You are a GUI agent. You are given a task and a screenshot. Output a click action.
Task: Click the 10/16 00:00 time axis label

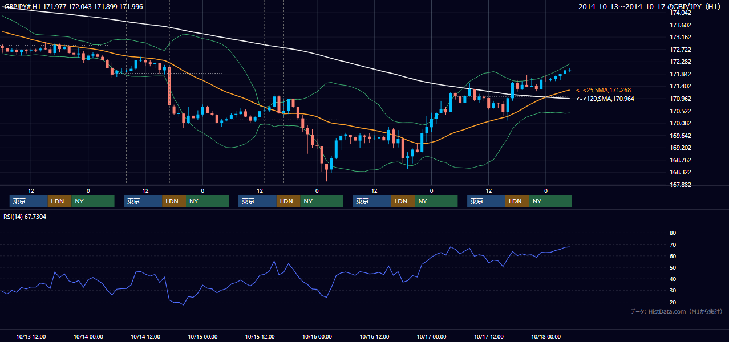(x=317, y=336)
